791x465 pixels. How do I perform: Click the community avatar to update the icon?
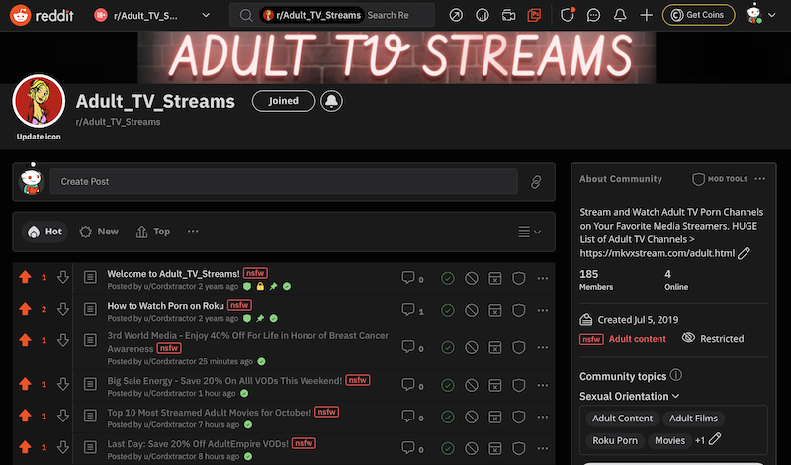(x=39, y=101)
